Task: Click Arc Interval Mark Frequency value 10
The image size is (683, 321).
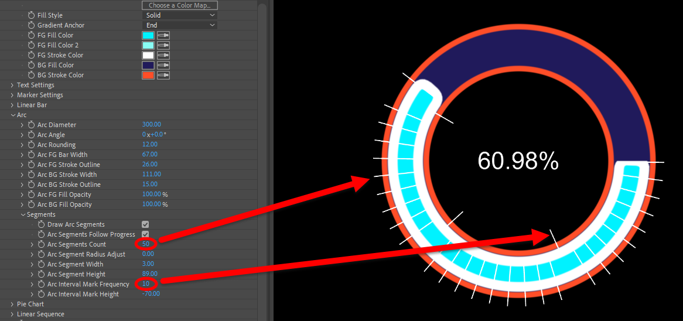Action: pyautogui.click(x=146, y=285)
